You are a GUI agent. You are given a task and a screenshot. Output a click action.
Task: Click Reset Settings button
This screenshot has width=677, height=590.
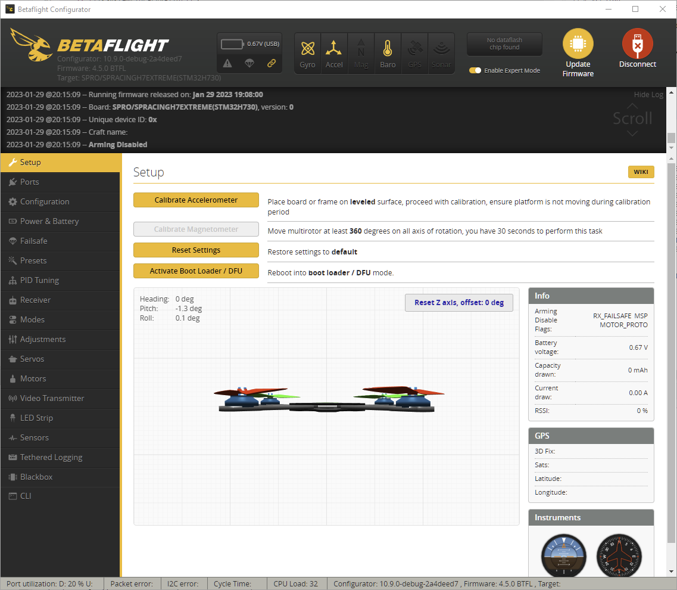point(196,250)
